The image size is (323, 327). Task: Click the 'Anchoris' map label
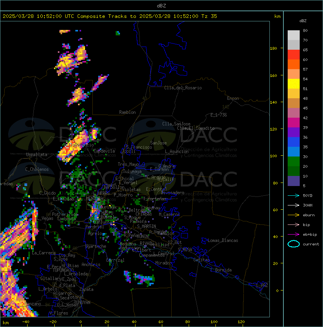pos(91,264)
